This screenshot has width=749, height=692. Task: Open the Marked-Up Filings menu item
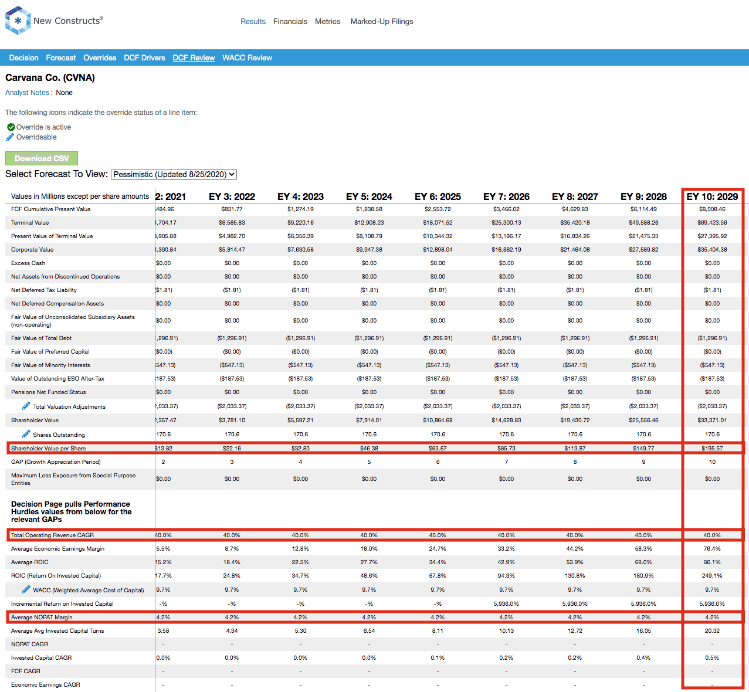[x=382, y=21]
